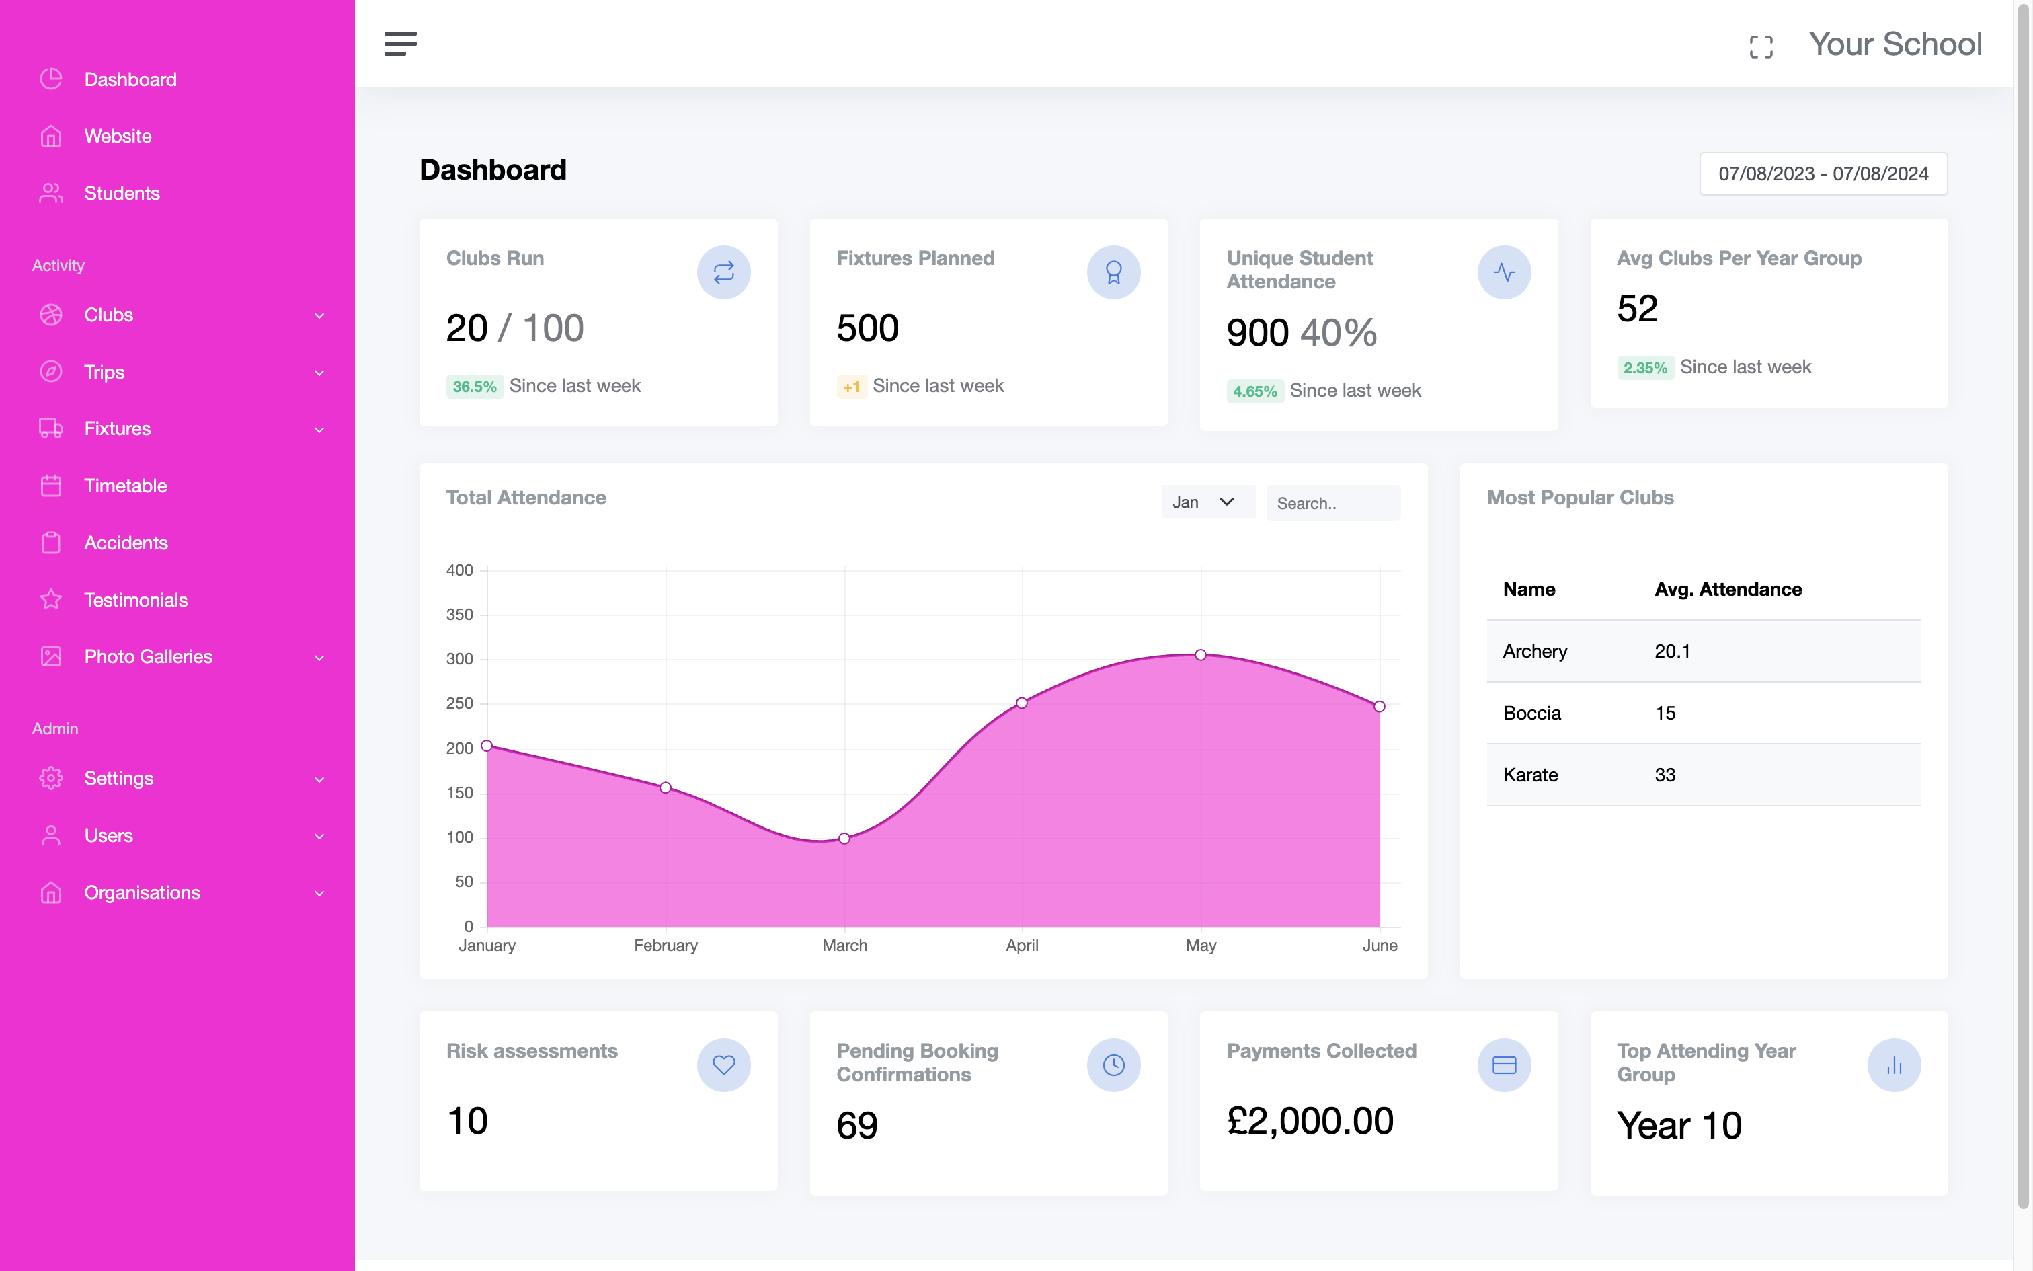Click the Dashboard pie chart icon
This screenshot has height=1271, width=2033.
click(x=51, y=79)
